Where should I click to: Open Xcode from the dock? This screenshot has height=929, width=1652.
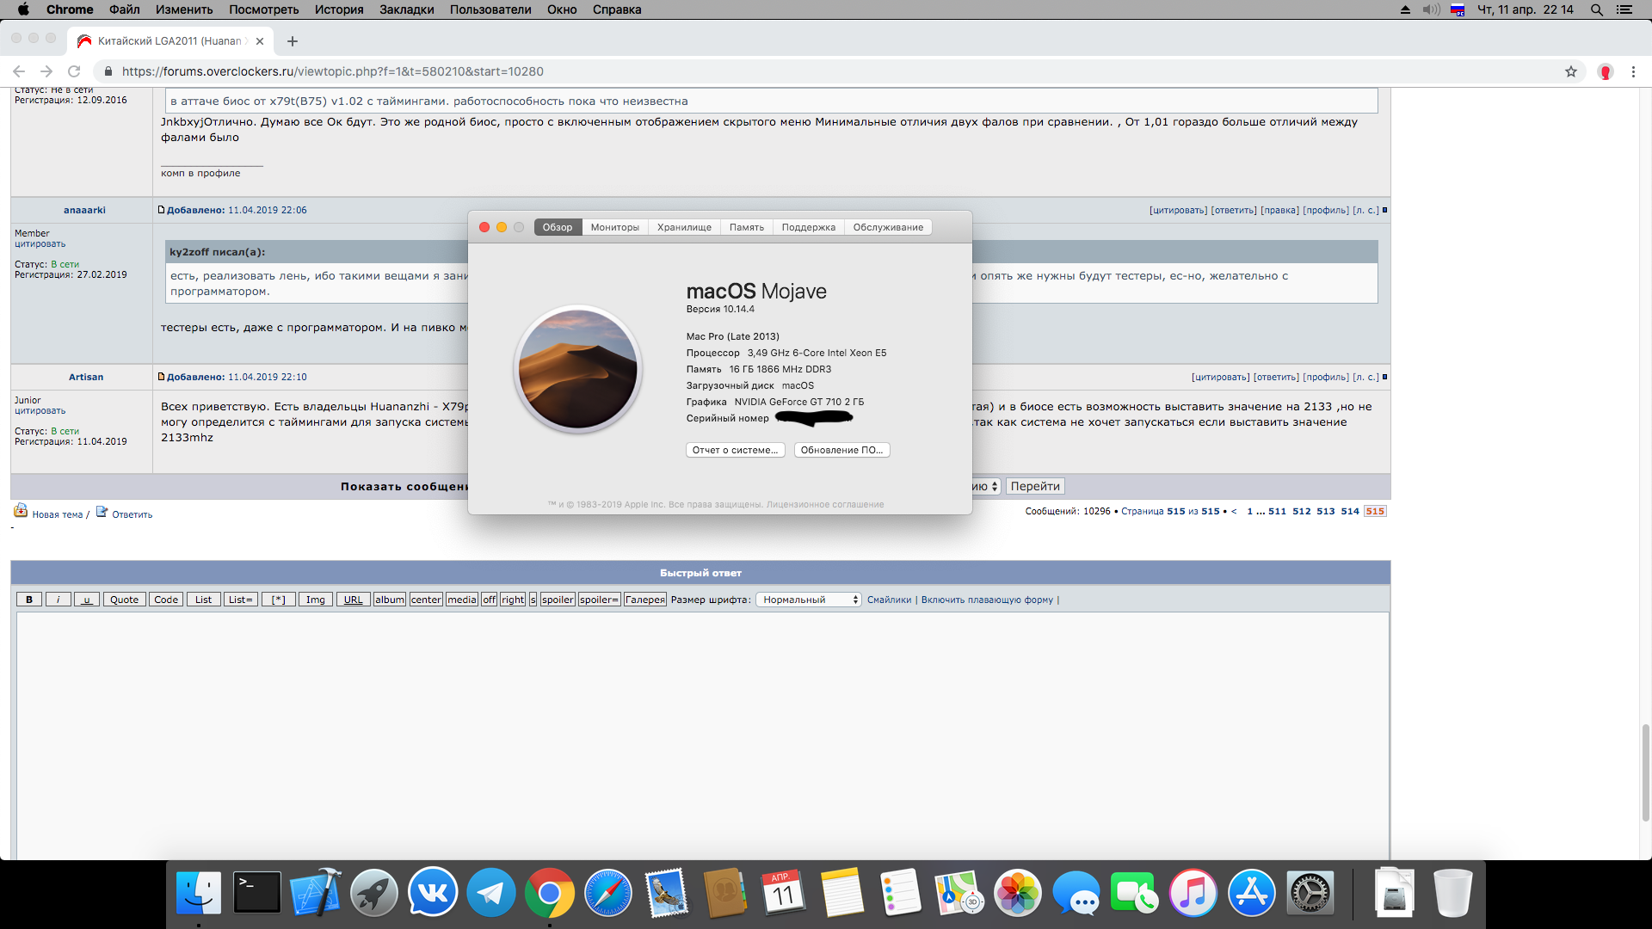[x=315, y=894]
